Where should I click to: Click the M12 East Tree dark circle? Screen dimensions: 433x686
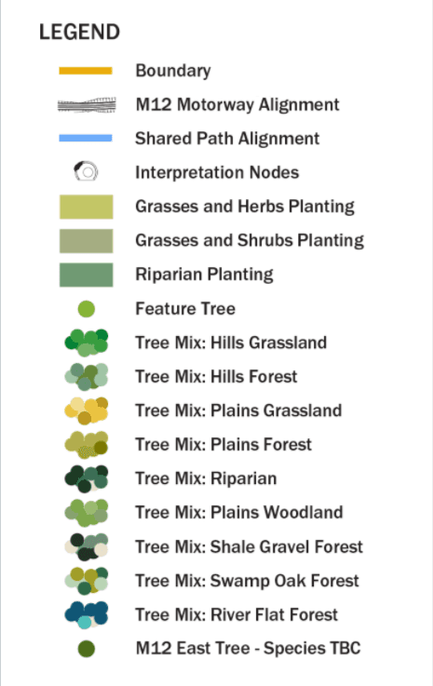click(x=87, y=649)
